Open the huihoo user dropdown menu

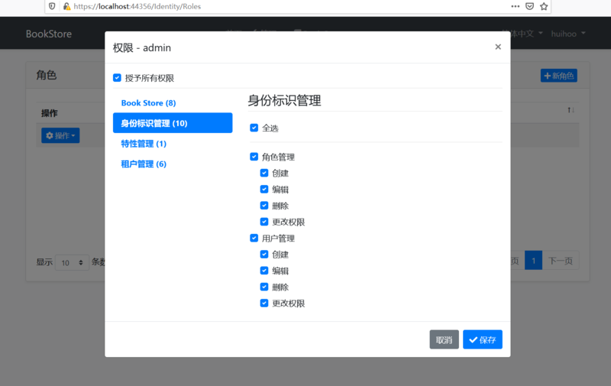[568, 34]
